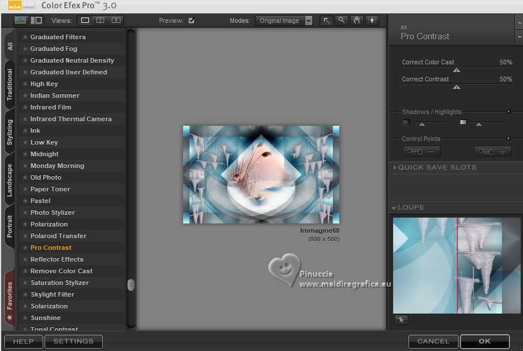Click the shadows swatch icon
523x351 pixels.
406,122
